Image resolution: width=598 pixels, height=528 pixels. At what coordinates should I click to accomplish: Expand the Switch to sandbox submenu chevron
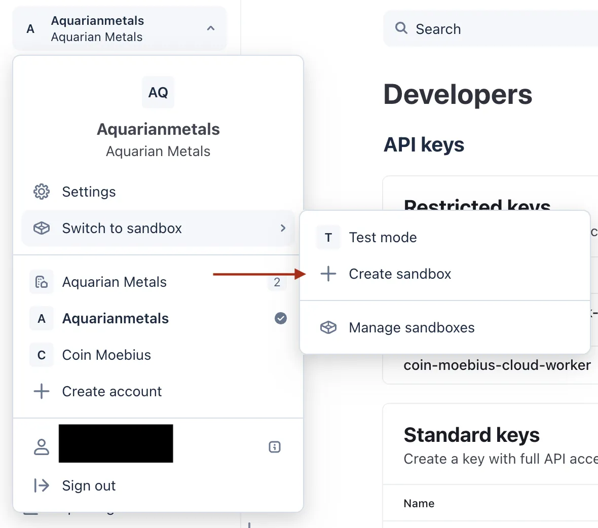283,228
